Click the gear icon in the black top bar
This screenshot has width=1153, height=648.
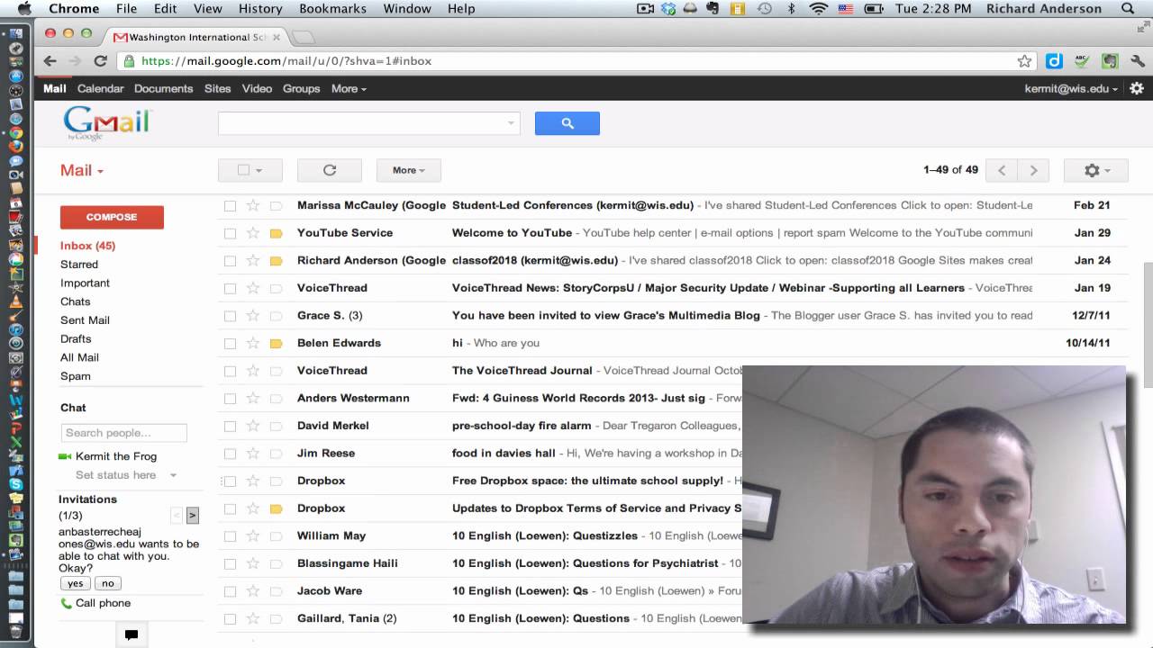click(1137, 88)
